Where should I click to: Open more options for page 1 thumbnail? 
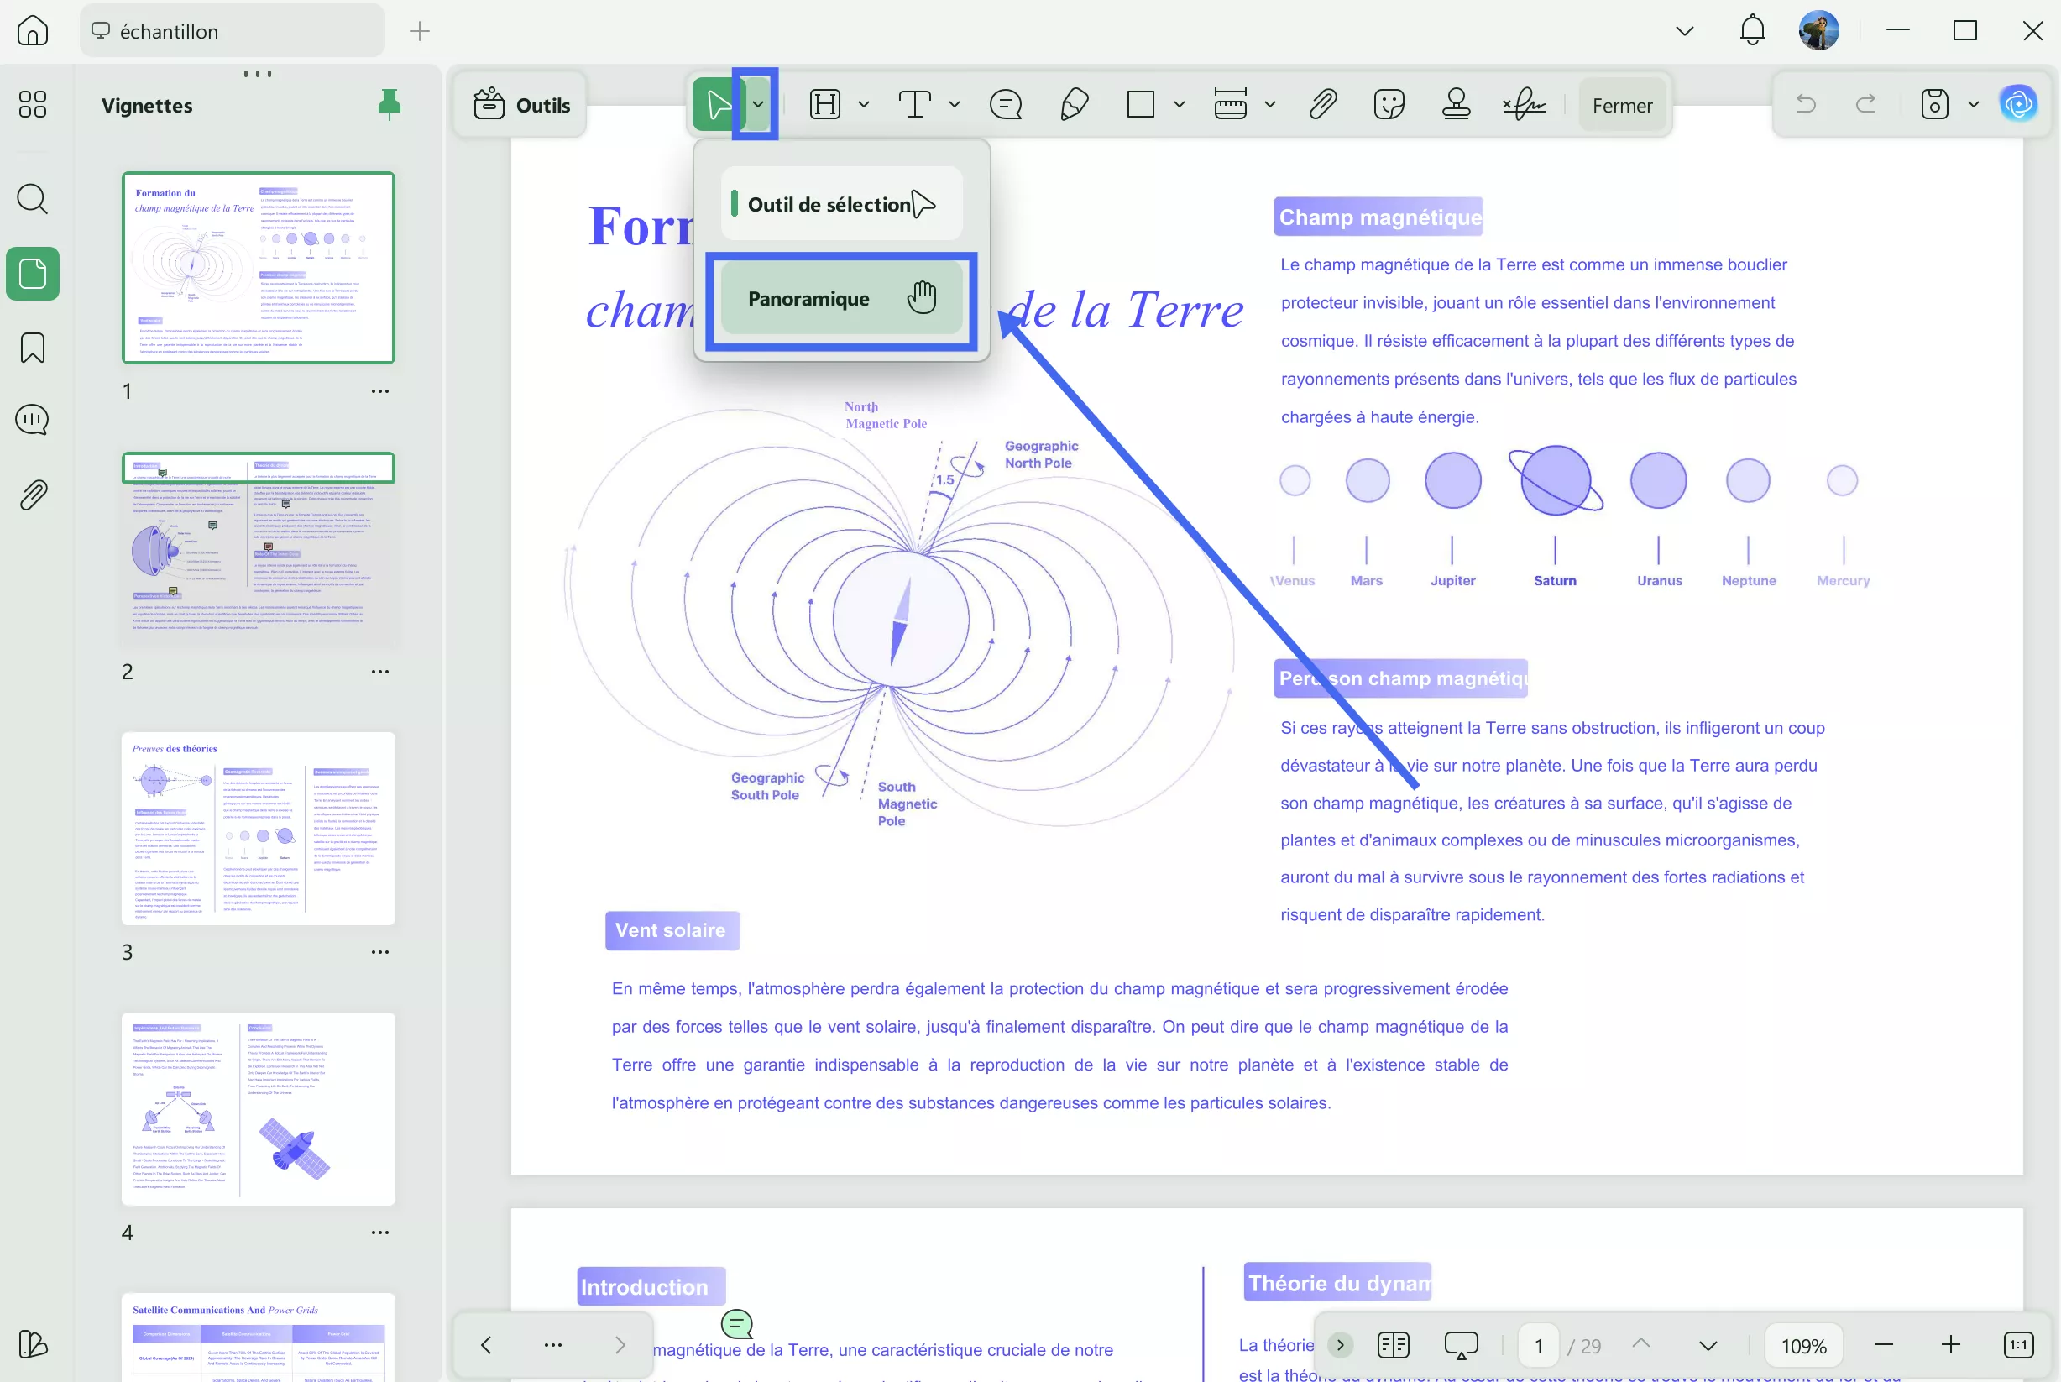tap(379, 390)
